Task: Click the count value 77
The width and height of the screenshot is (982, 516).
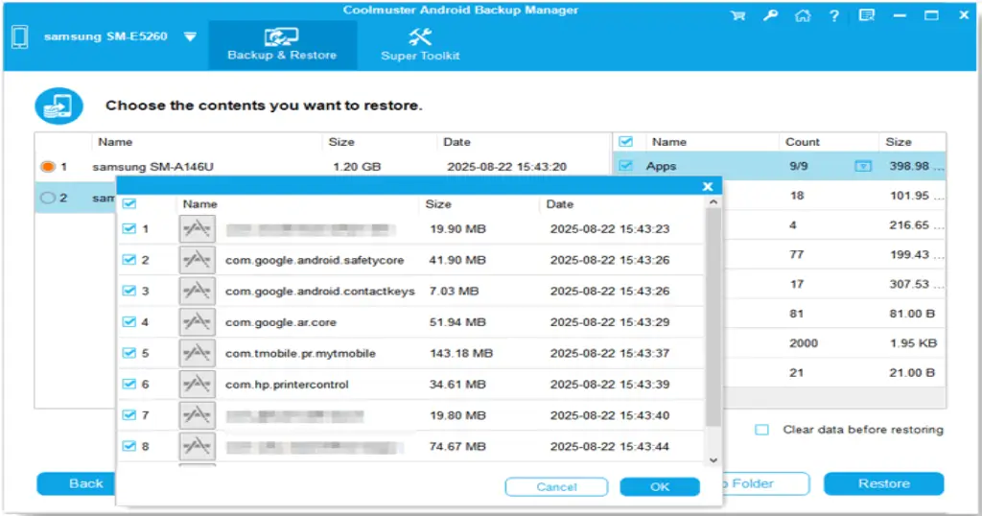Action: [797, 255]
